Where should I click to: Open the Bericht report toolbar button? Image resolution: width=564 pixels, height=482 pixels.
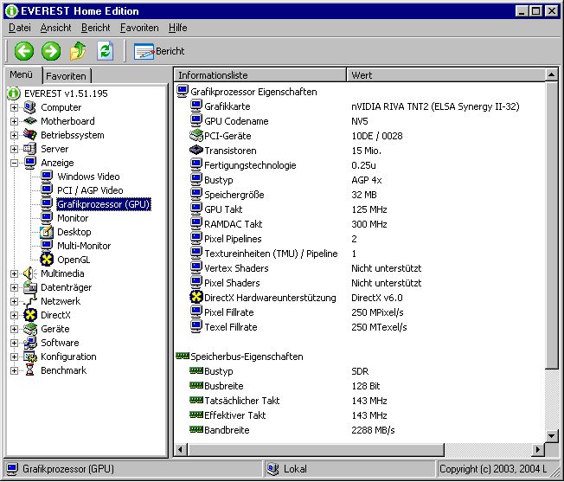point(159,51)
